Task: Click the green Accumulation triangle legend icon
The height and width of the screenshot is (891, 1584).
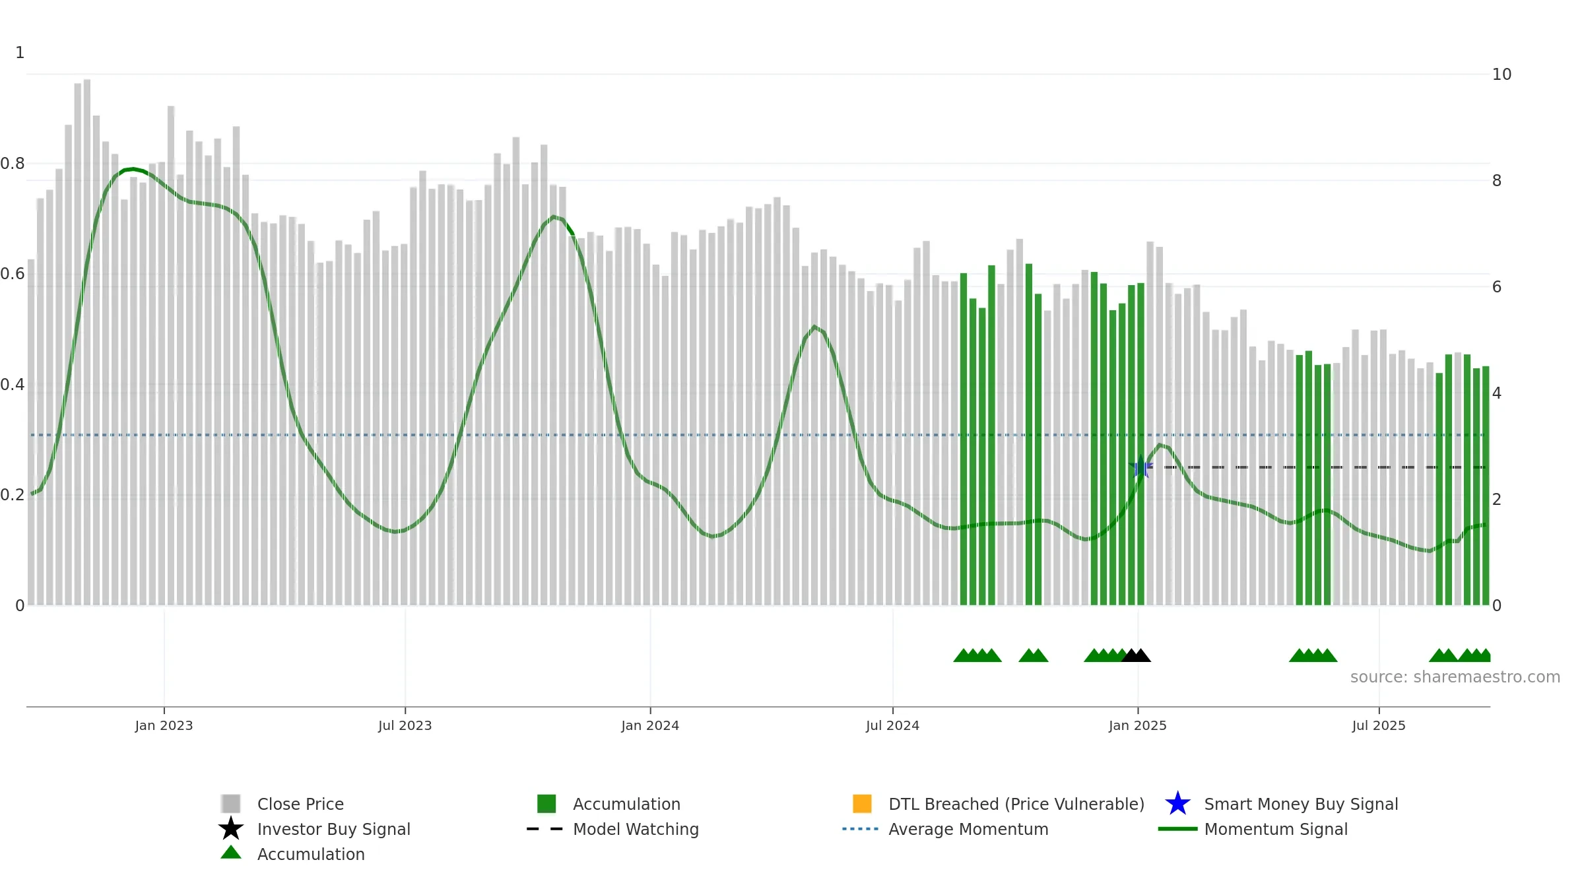Action: 230,852
